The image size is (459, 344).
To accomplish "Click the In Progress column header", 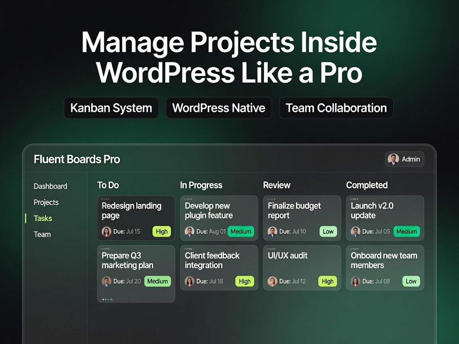I will (x=201, y=185).
